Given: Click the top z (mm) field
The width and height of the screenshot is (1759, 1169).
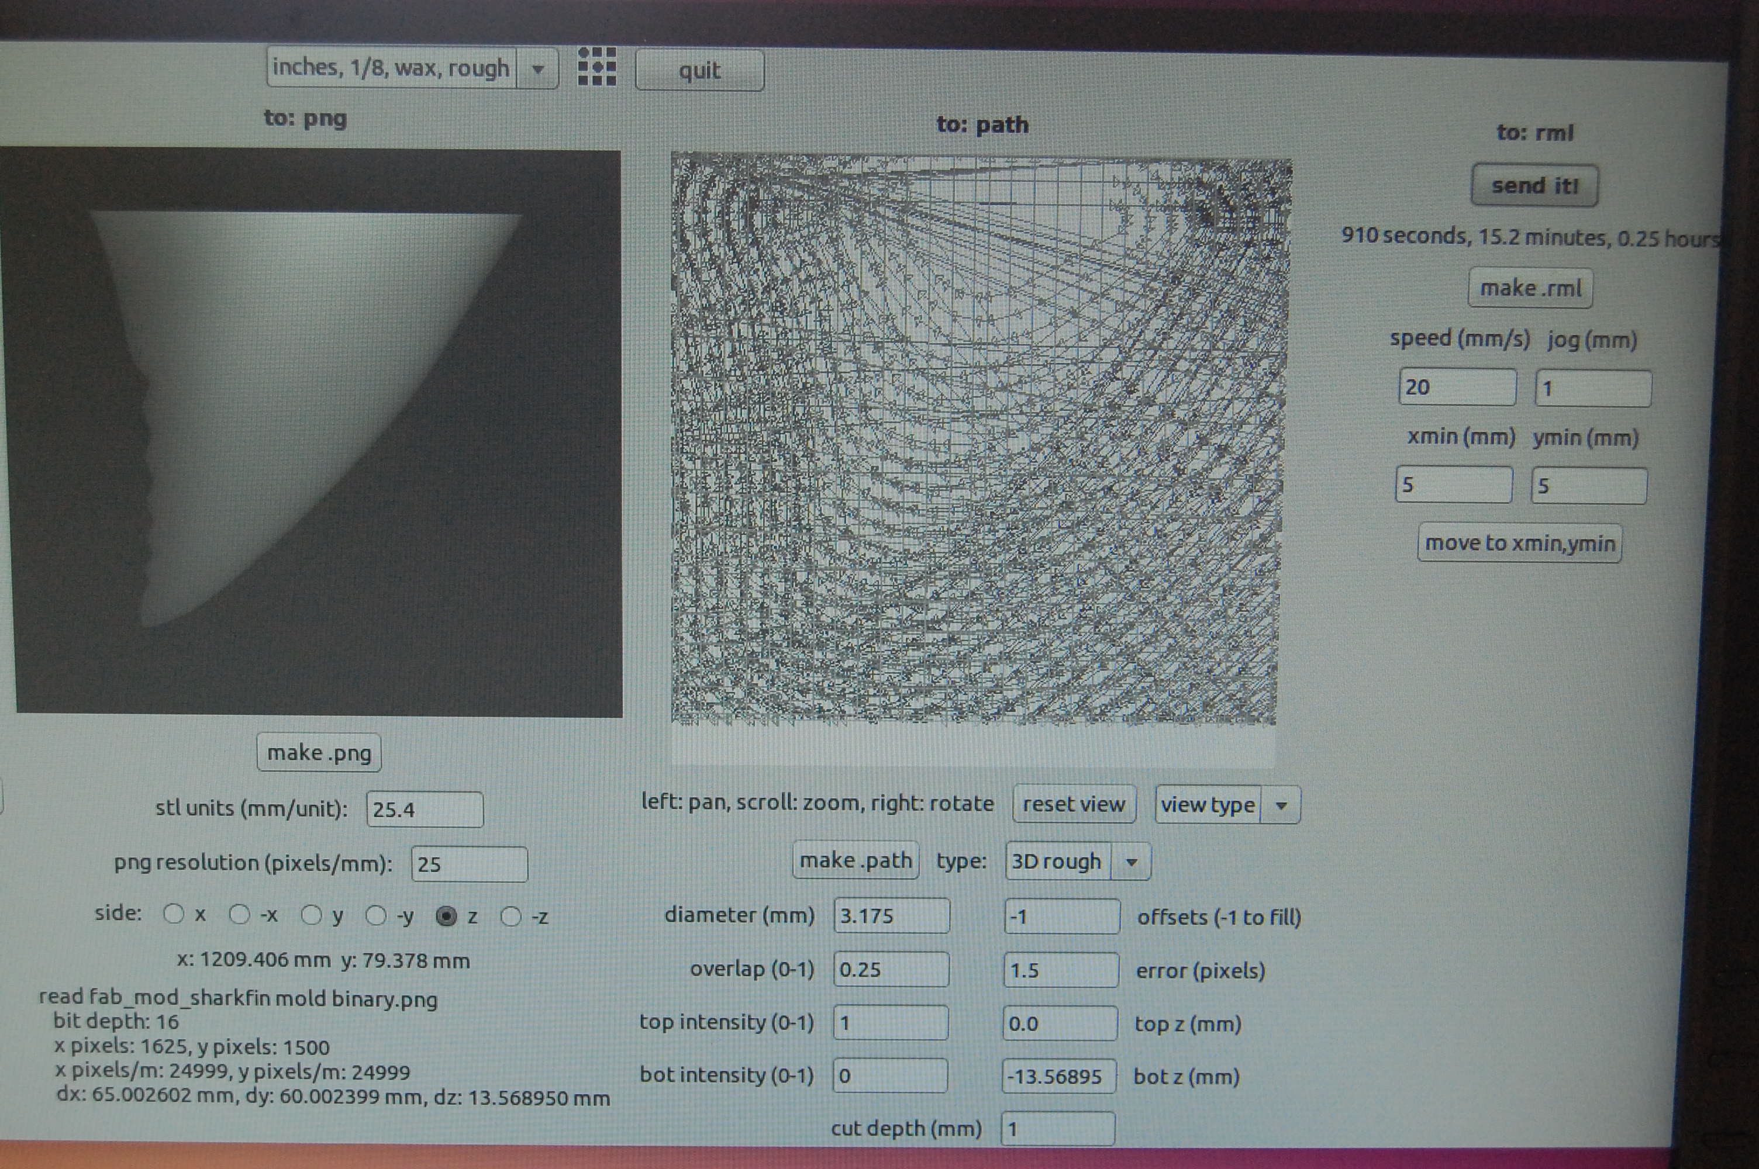Looking at the screenshot, I should (1060, 1023).
